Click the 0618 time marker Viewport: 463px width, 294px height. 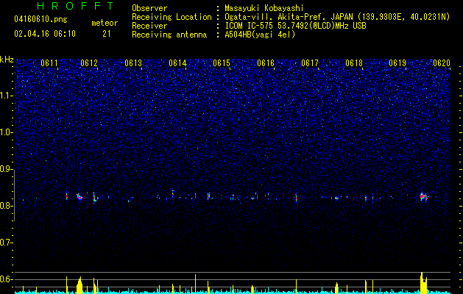tap(354, 63)
